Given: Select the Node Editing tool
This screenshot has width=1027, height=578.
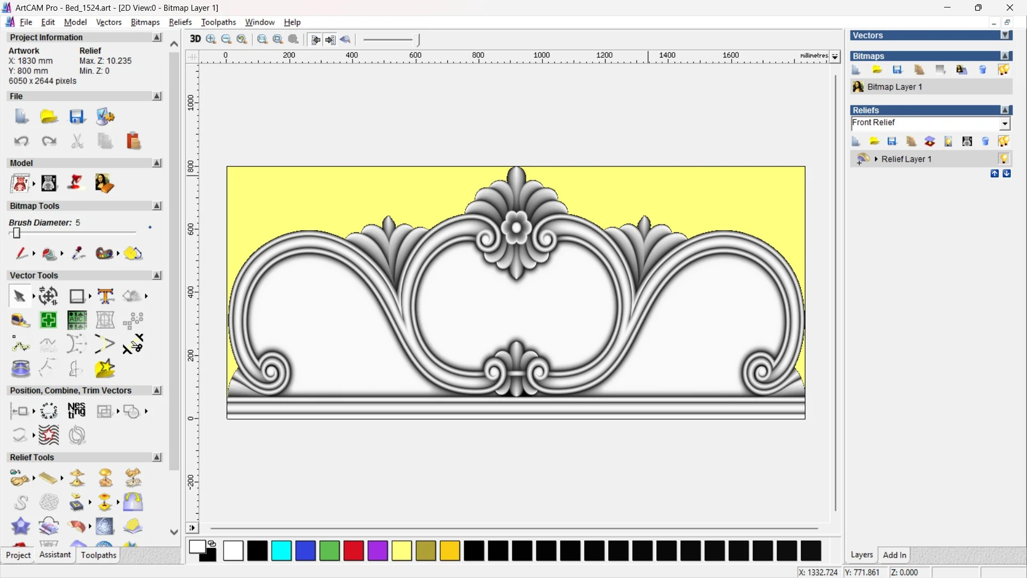Looking at the screenshot, I should click(20, 344).
